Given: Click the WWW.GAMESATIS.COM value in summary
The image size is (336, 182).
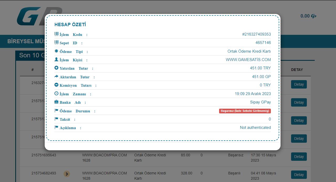Looking at the screenshot, I should 248,60.
